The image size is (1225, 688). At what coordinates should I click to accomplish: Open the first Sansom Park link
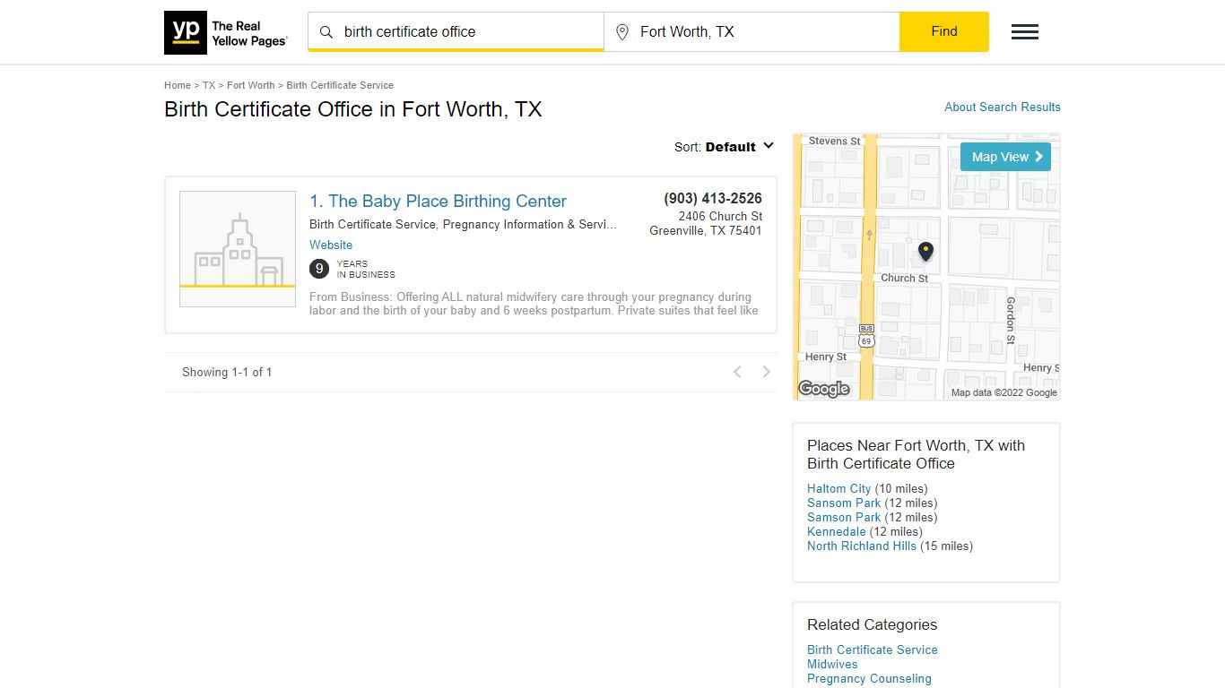pyautogui.click(x=844, y=503)
